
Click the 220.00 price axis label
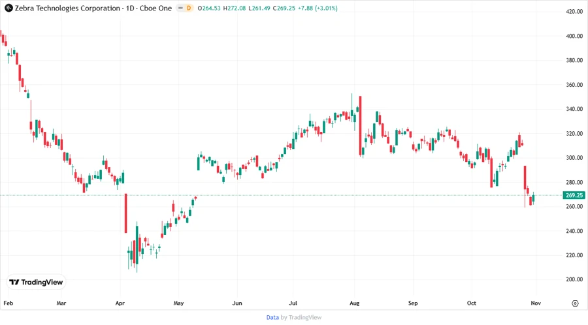(x=574, y=255)
